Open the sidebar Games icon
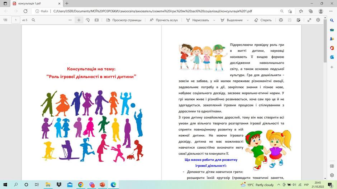 [x=332, y=39]
